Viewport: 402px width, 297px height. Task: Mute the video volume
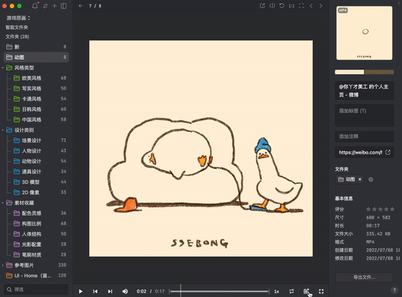click(125, 292)
